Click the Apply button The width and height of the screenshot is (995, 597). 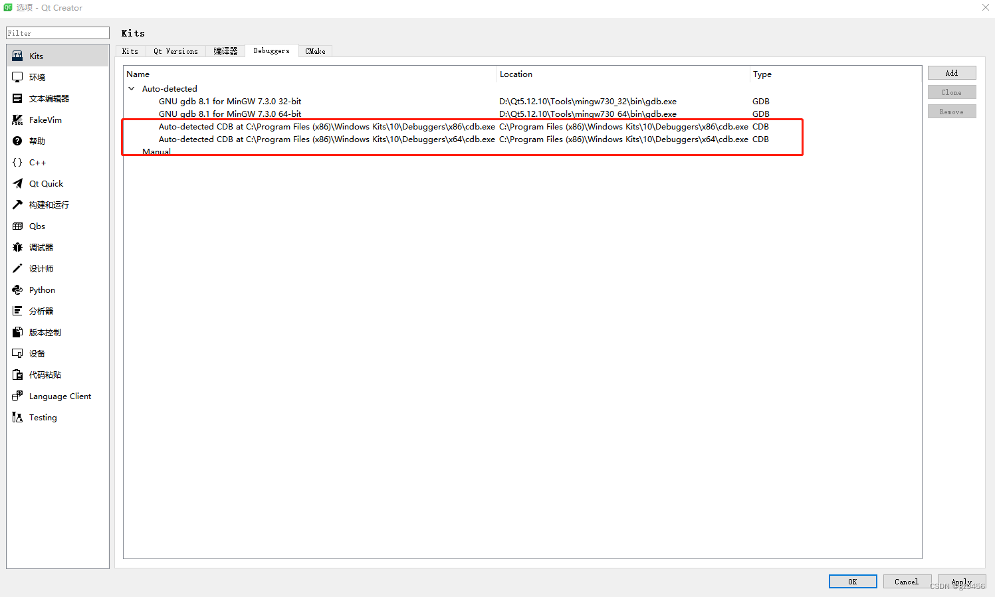pyautogui.click(x=962, y=582)
